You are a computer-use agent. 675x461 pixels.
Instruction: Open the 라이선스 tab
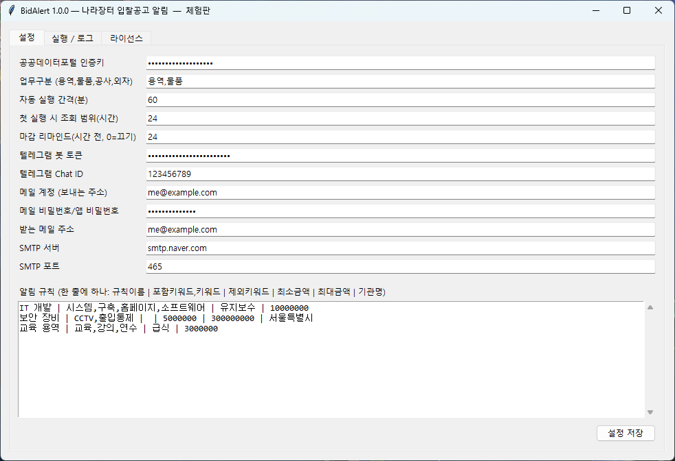[126, 38]
